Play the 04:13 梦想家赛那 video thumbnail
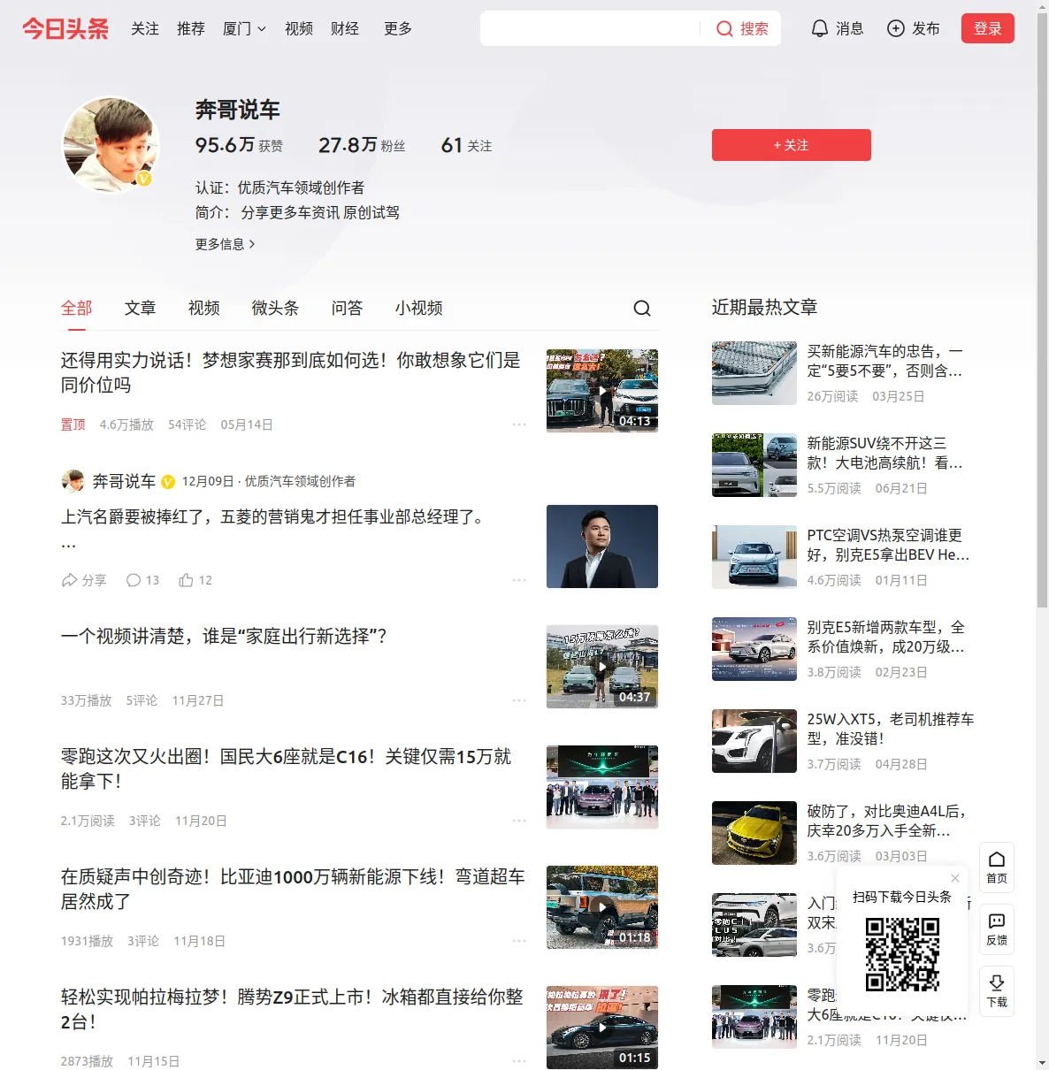This screenshot has width=1049, height=1070. click(x=602, y=391)
